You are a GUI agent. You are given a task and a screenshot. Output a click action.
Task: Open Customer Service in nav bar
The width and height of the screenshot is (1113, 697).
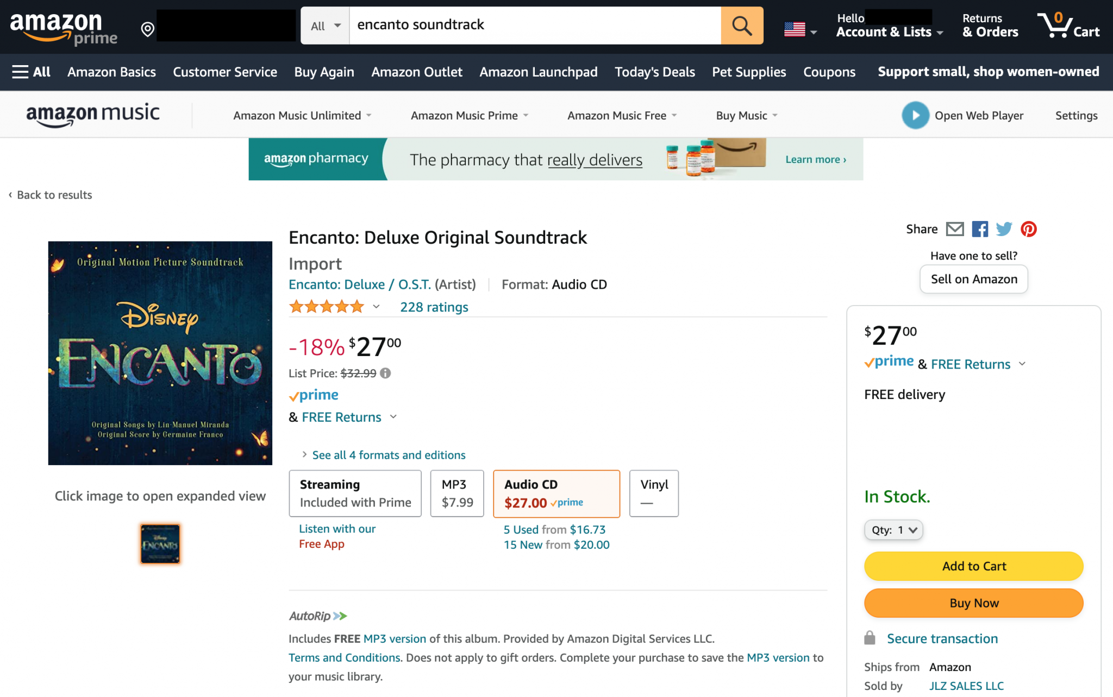coord(225,72)
